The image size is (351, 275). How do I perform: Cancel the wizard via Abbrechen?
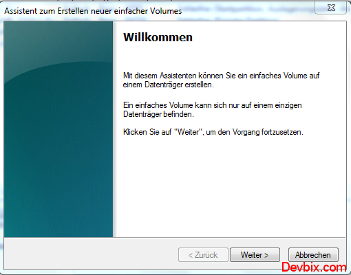click(x=313, y=254)
